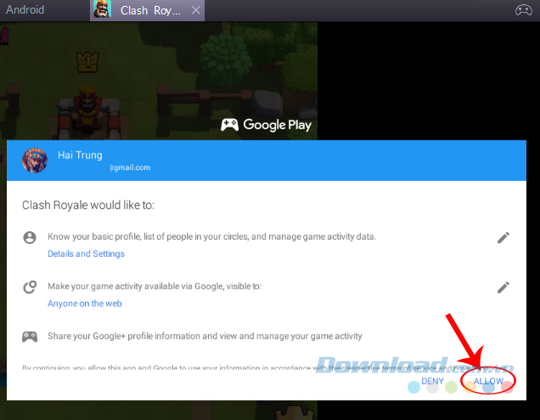Click the "Clash Royale would like to:" heading

[x=88, y=205]
